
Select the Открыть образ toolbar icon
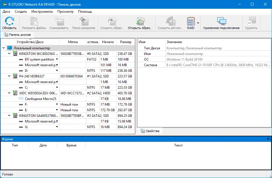[140, 22]
